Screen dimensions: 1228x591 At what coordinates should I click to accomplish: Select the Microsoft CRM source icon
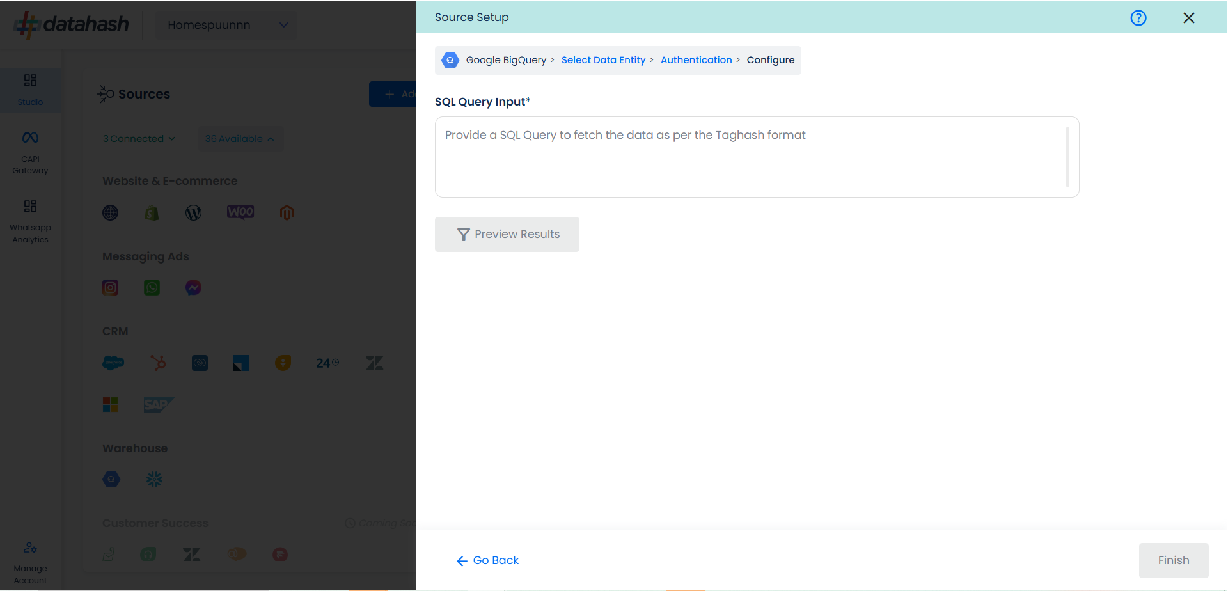(111, 404)
